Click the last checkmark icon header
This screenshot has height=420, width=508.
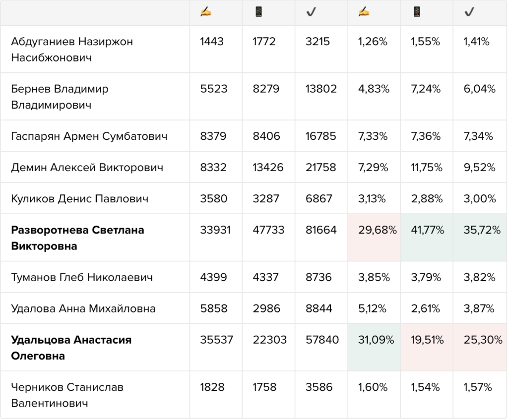pos(469,12)
